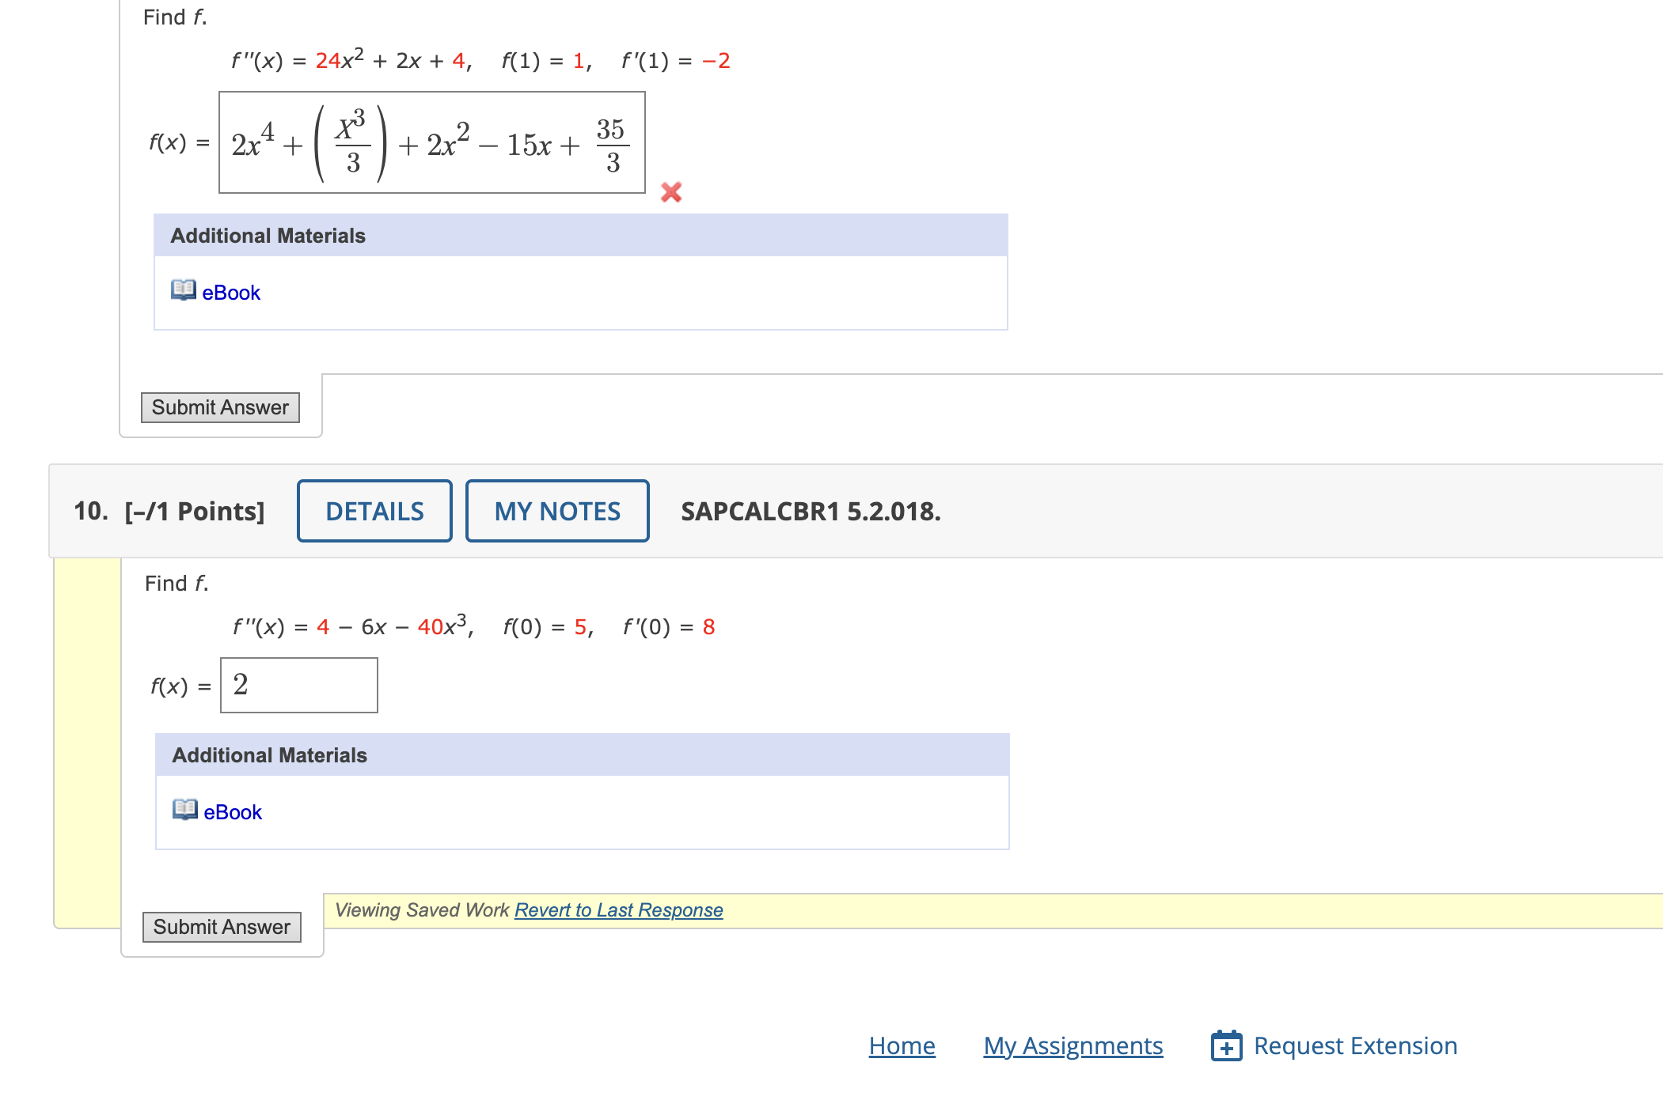Submit Answer for question 10
Viewport: 1663px width, 1104px height.
tap(222, 928)
